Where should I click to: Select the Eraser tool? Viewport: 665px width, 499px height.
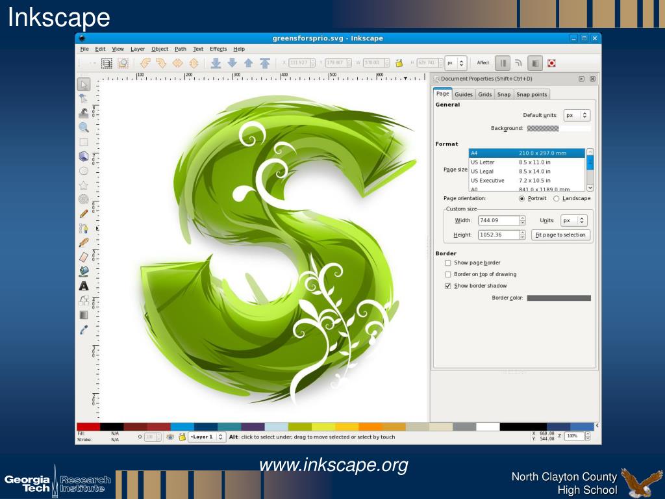[84, 257]
